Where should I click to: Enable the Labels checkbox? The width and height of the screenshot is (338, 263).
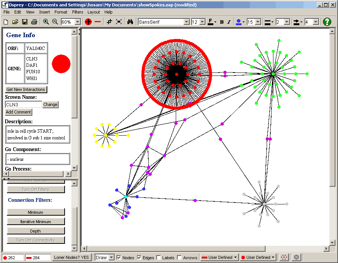[158, 257]
